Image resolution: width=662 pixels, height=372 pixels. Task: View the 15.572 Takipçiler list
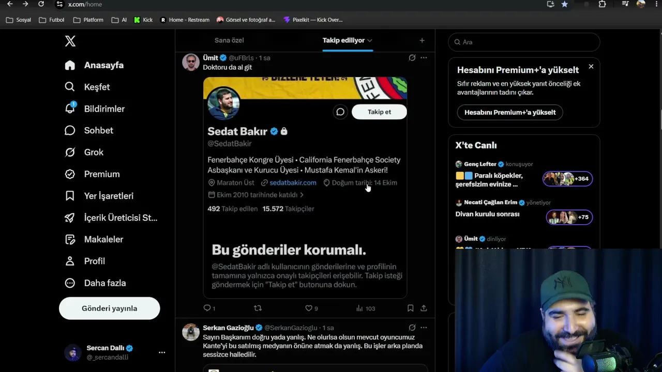click(x=288, y=209)
